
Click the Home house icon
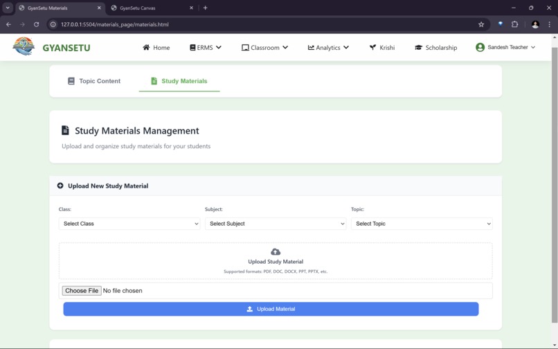[x=146, y=47]
